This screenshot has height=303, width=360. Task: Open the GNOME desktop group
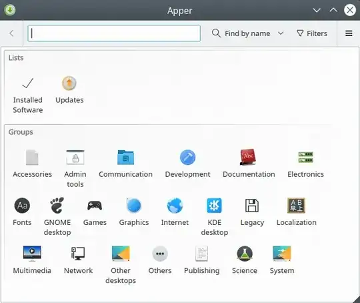click(57, 217)
